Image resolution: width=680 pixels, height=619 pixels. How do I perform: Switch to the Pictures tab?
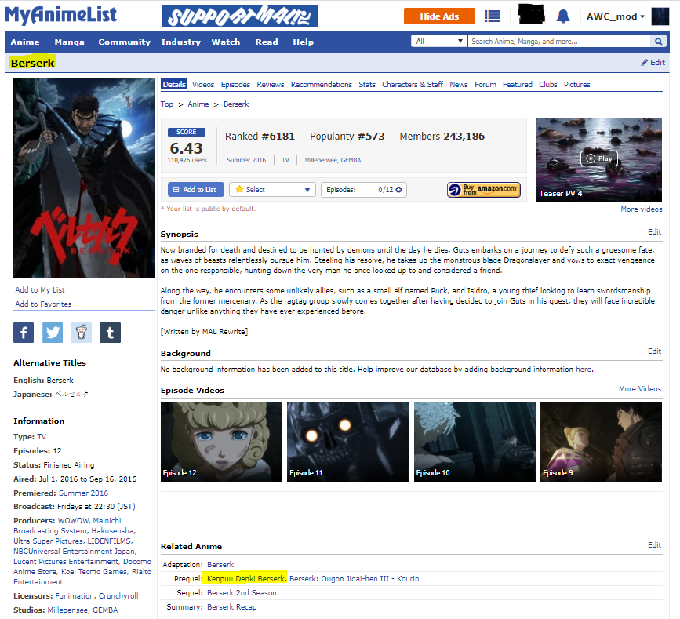click(576, 85)
